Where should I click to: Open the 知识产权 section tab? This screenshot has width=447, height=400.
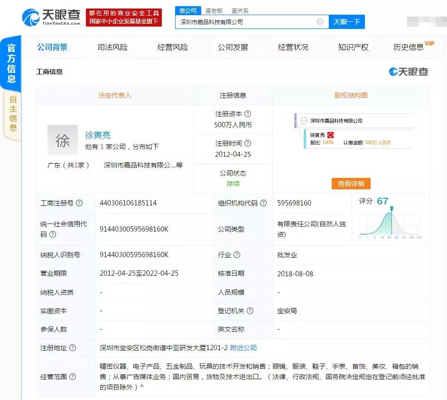[352, 47]
